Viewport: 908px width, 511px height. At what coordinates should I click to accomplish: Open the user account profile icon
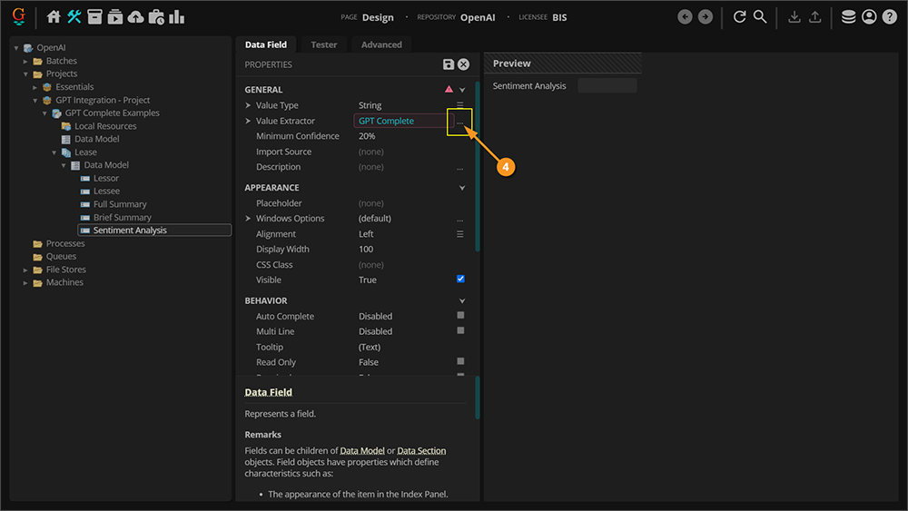(x=869, y=16)
